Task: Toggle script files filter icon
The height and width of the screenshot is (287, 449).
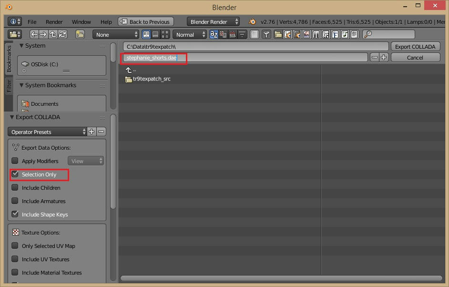Action: (326, 34)
